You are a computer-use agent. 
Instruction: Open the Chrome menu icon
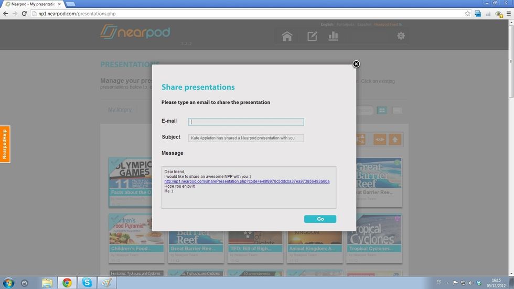[x=508, y=14]
